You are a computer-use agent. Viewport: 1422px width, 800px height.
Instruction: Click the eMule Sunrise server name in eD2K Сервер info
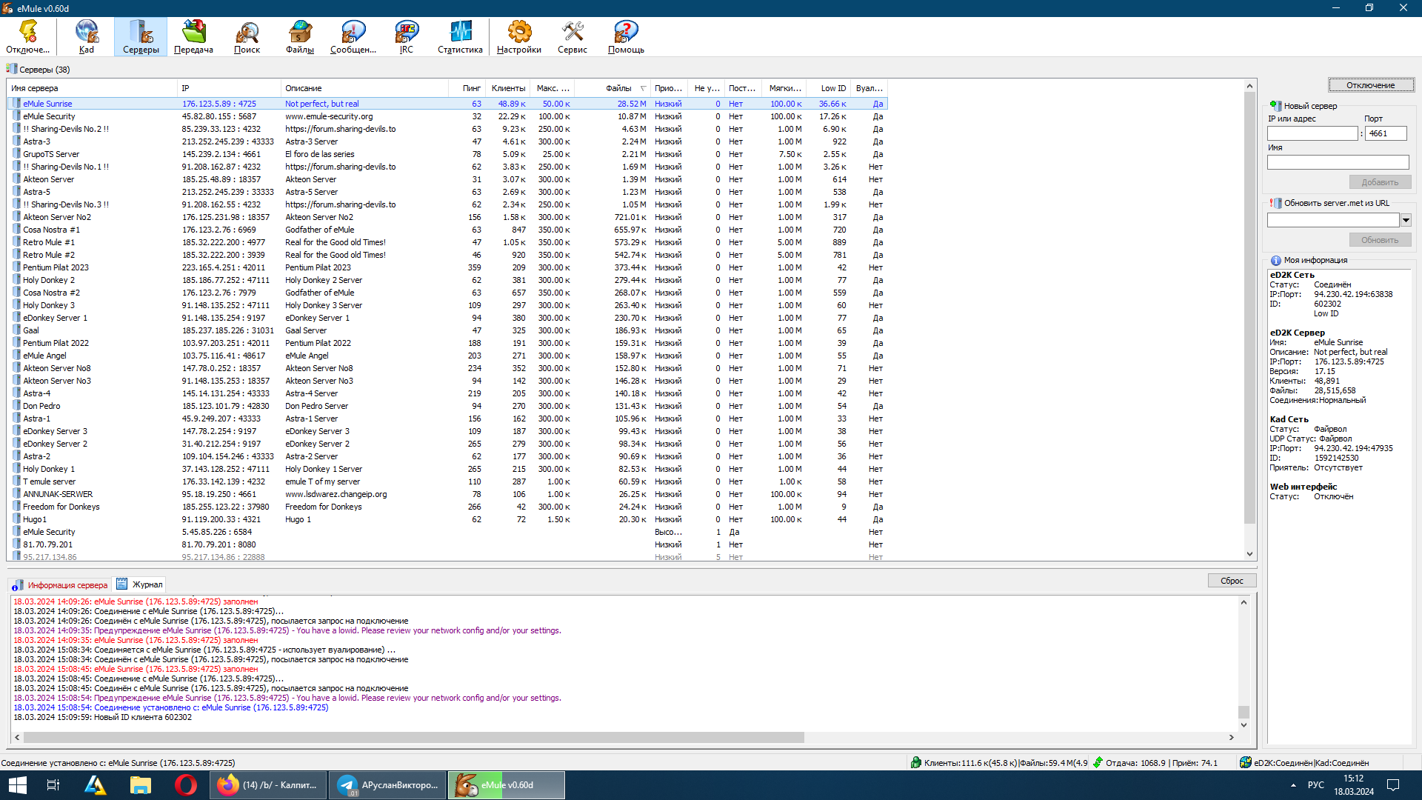coord(1338,342)
